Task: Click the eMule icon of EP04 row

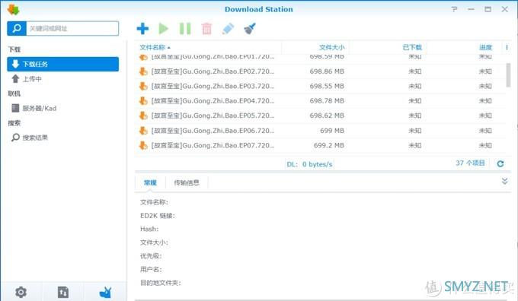Action: [x=143, y=101]
